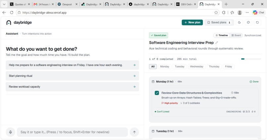Click the 'ENGINEERING' tag label

234,112
